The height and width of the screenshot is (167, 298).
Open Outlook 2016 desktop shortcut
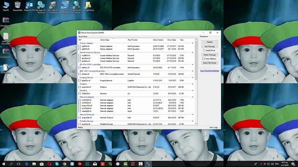click(29, 6)
